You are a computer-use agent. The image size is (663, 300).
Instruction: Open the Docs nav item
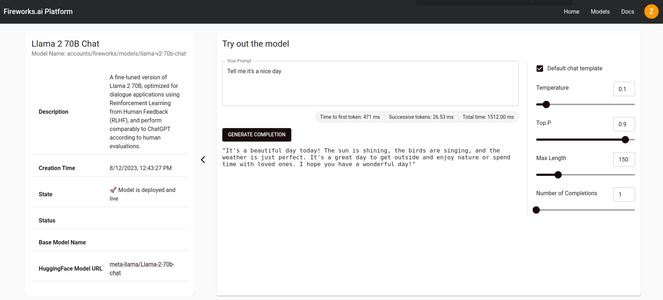[x=627, y=11]
